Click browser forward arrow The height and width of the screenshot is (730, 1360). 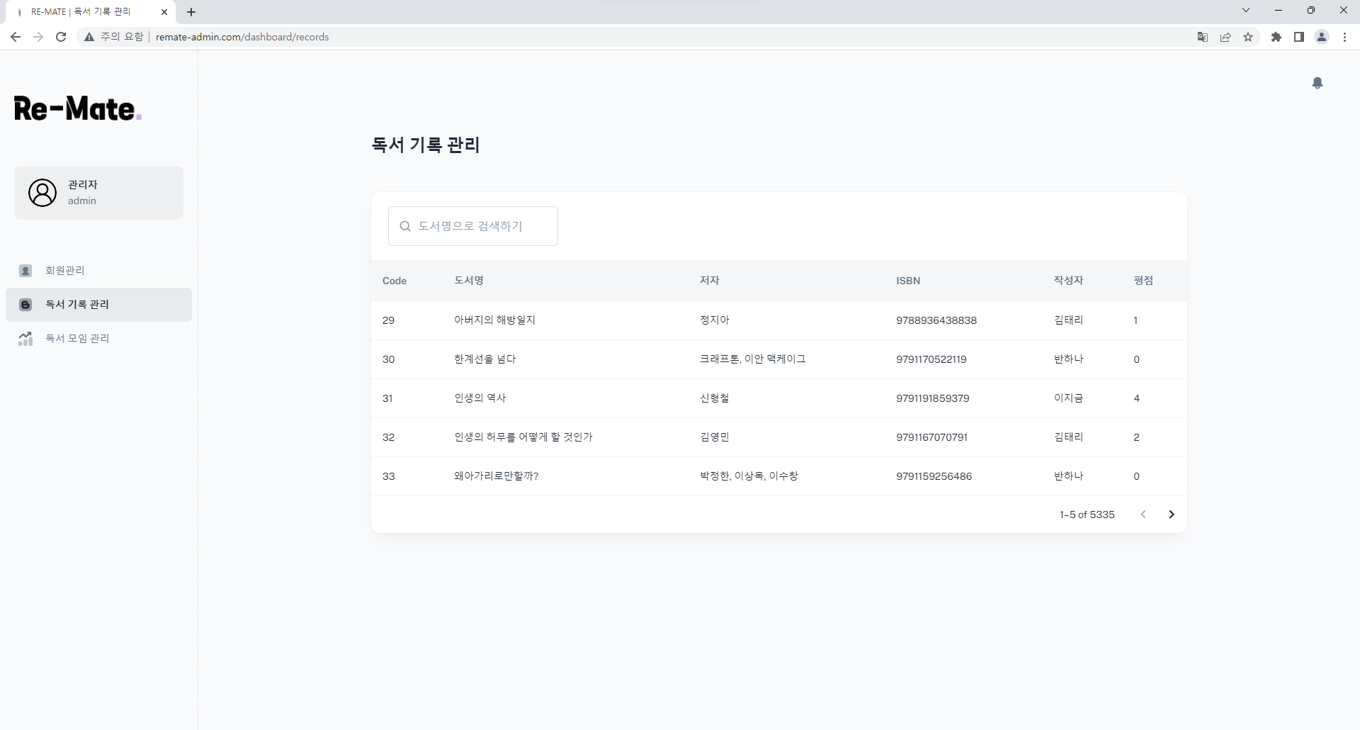38,37
